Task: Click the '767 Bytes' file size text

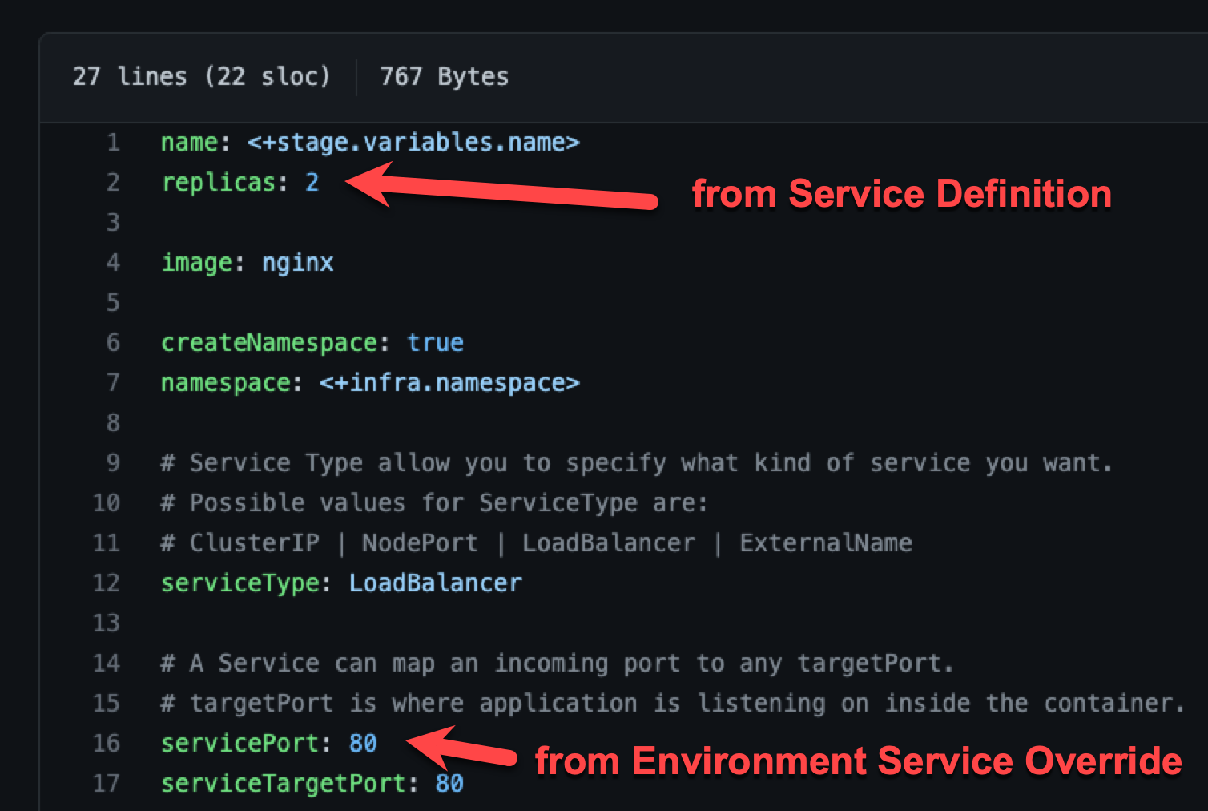Action: coord(444,77)
